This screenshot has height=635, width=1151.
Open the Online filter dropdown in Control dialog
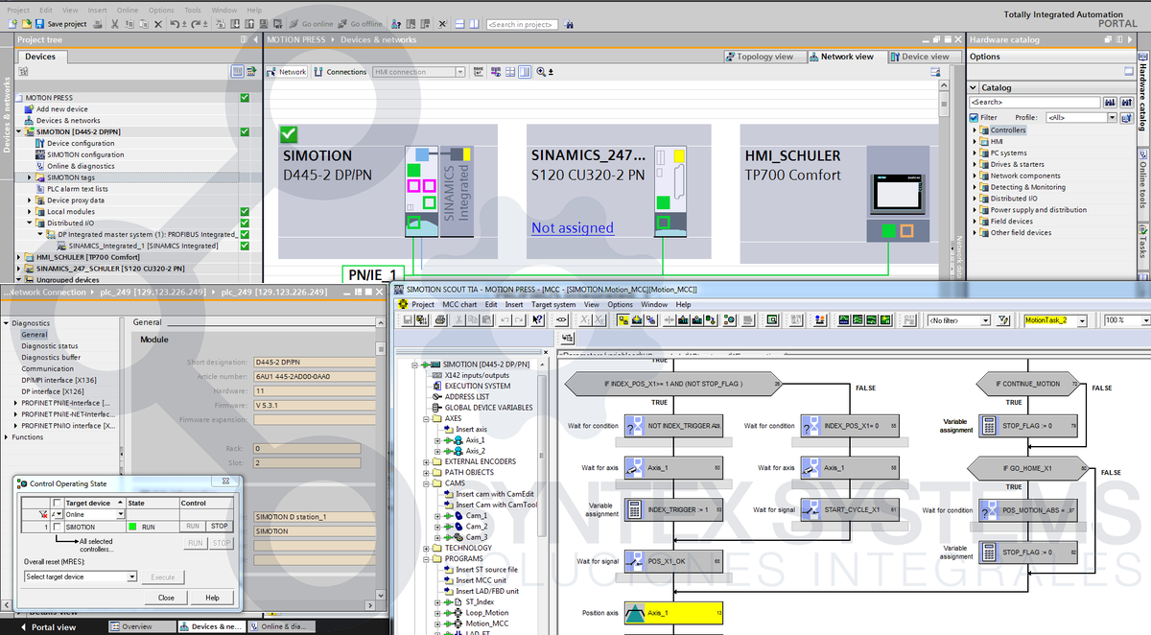(x=119, y=514)
